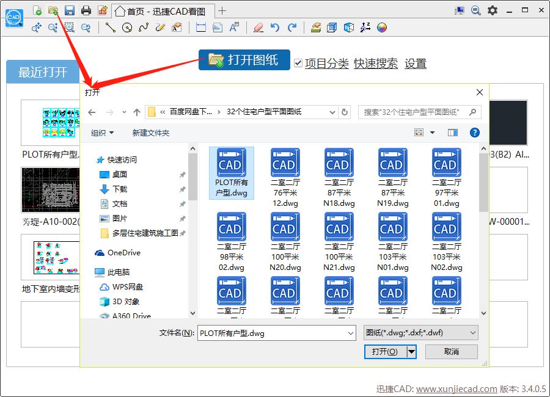Select the text annotation tool
Image resolution: width=550 pixels, height=397 pixels.
click(x=234, y=27)
